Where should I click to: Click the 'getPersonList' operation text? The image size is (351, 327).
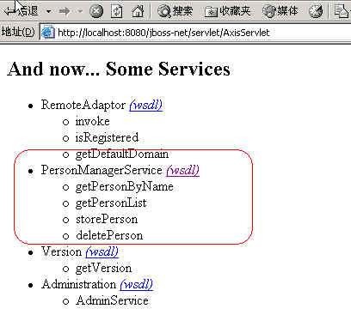[x=111, y=203]
